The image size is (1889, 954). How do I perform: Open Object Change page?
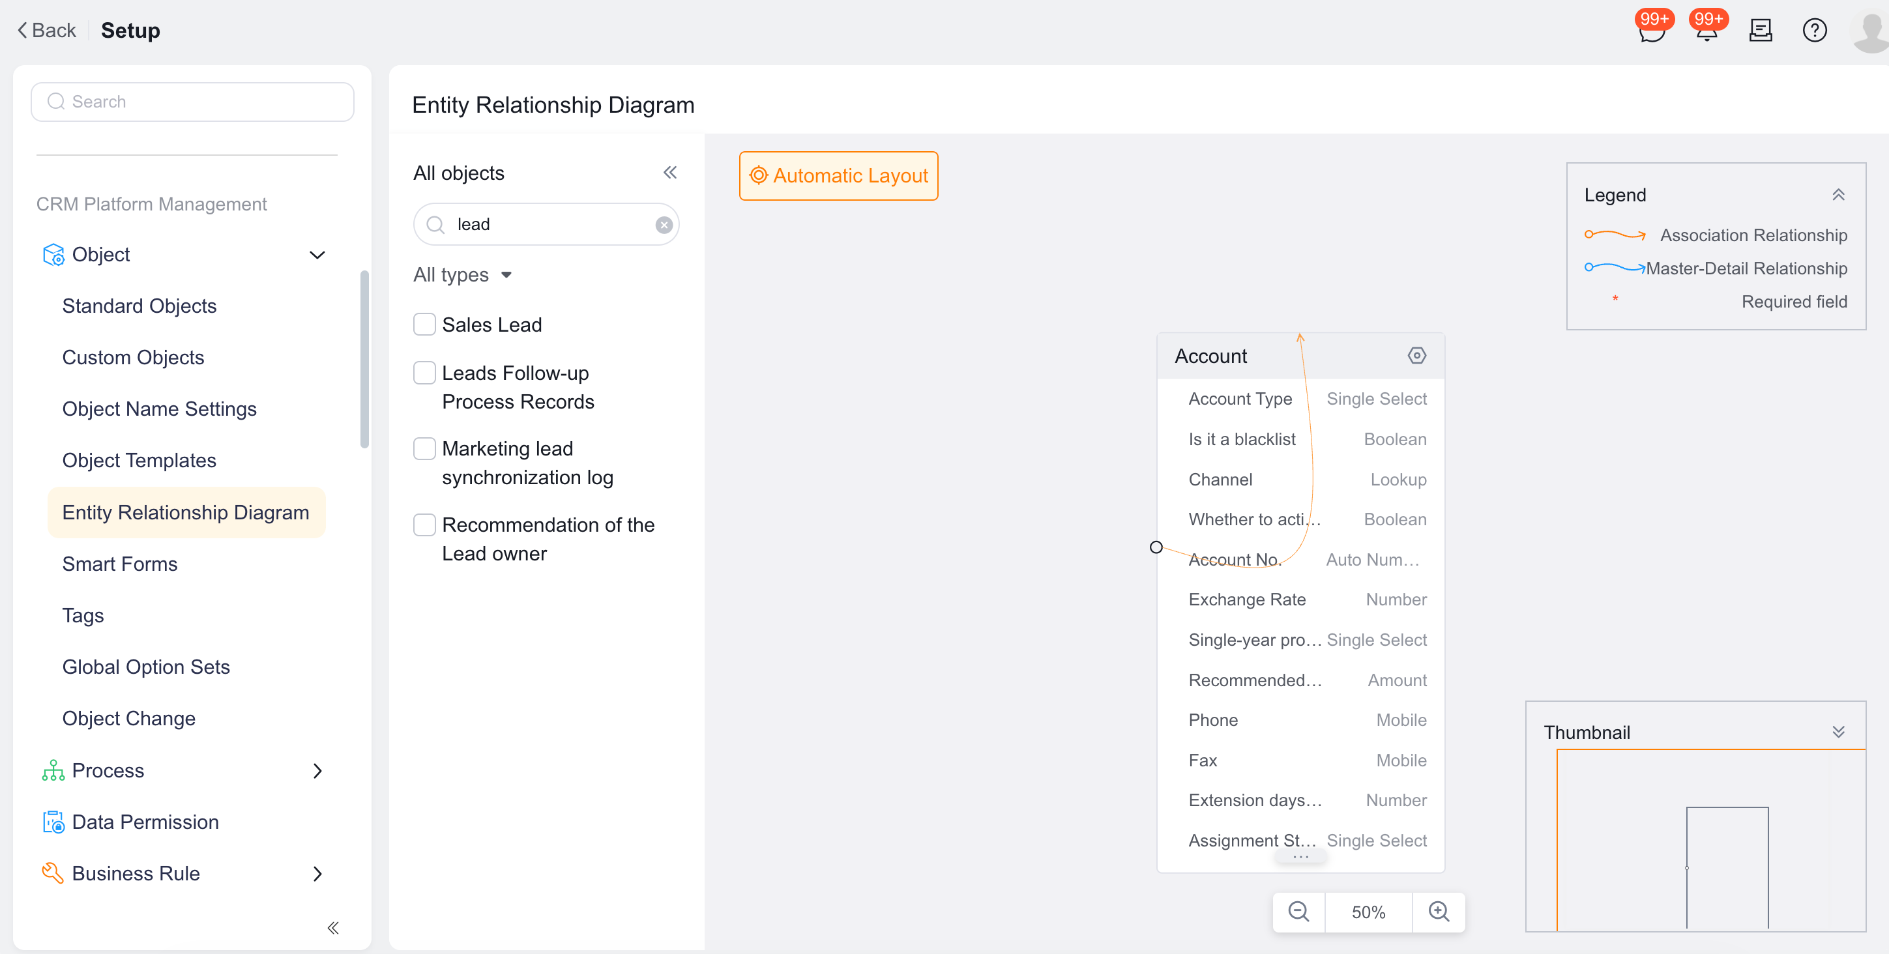pos(128,718)
